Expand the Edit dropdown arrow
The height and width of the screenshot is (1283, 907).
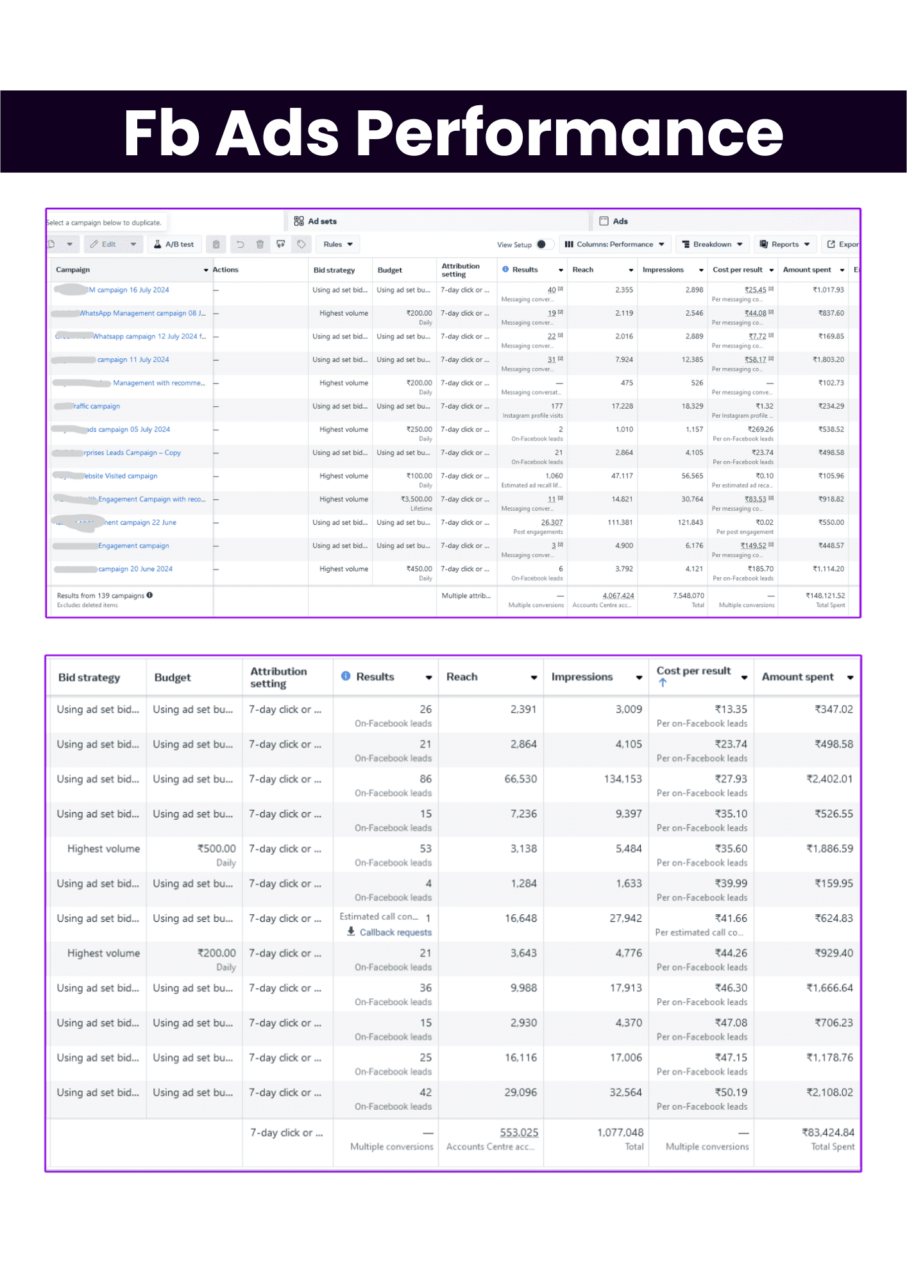point(133,244)
